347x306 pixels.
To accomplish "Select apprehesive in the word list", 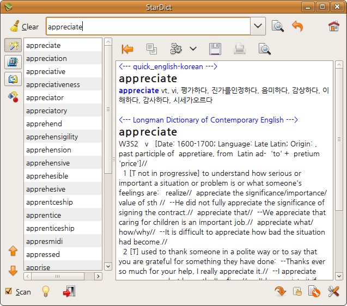I will tap(63, 189).
